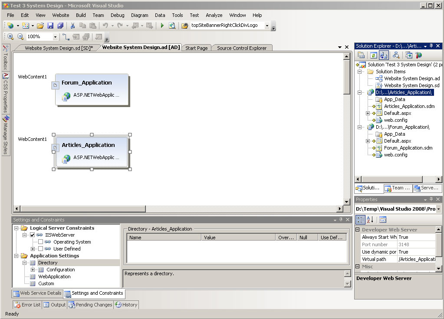Check the User Defined constraint checkbox
The image size is (444, 319).
pyautogui.click(x=41, y=249)
